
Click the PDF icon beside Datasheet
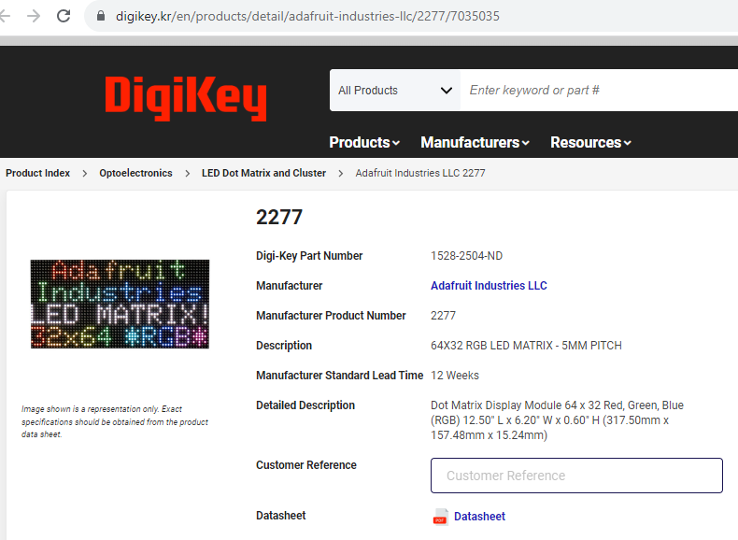(441, 517)
